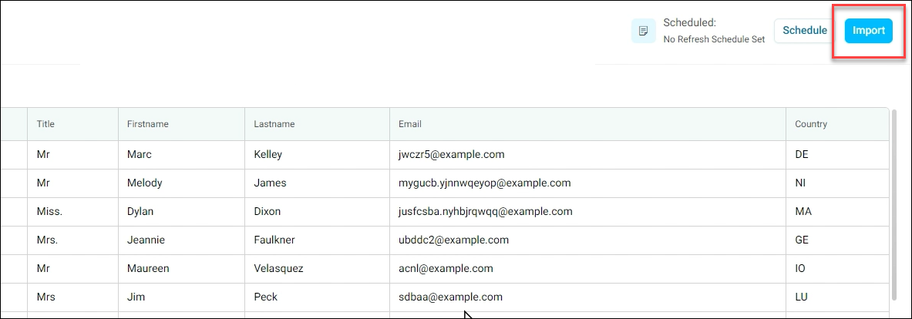Click the title cell 'Mrs.' for Jeannie
The width and height of the screenshot is (912, 319).
72,240
